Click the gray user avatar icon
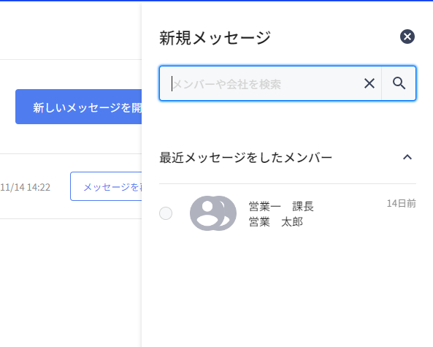The width and height of the screenshot is (433, 347). pos(213,213)
